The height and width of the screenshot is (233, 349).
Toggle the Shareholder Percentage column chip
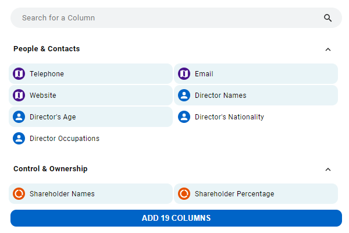(256, 194)
